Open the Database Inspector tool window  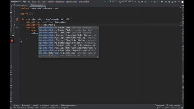[69, 105]
